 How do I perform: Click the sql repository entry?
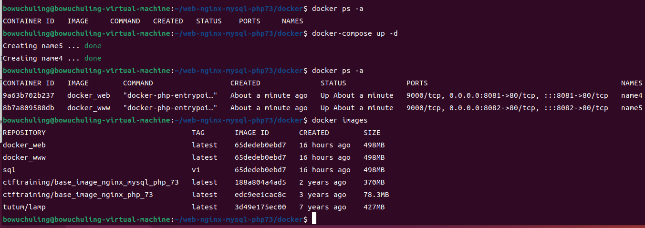9,170
